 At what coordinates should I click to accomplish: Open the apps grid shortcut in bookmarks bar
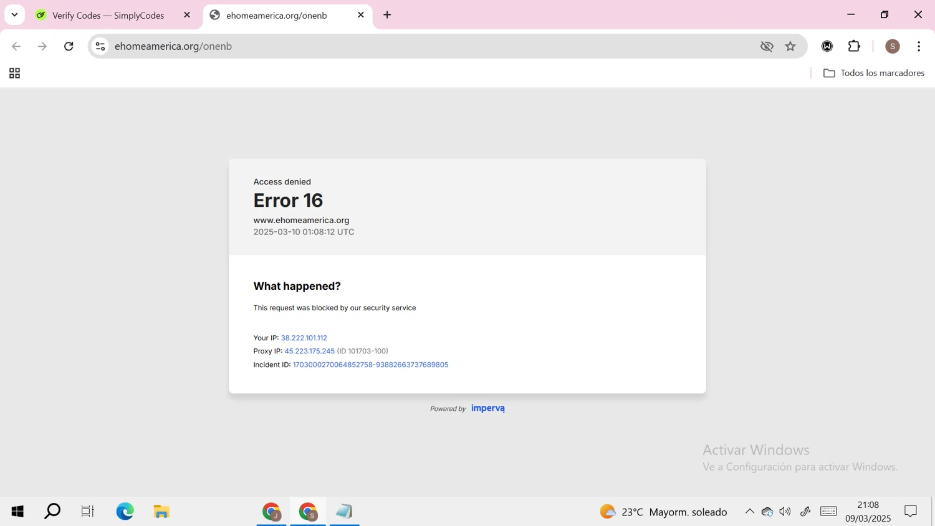click(14, 74)
